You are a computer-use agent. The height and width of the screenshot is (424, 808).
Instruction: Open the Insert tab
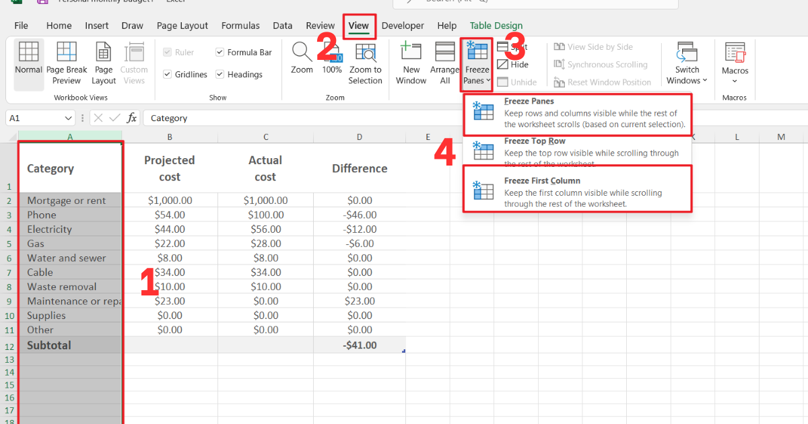[x=97, y=26]
